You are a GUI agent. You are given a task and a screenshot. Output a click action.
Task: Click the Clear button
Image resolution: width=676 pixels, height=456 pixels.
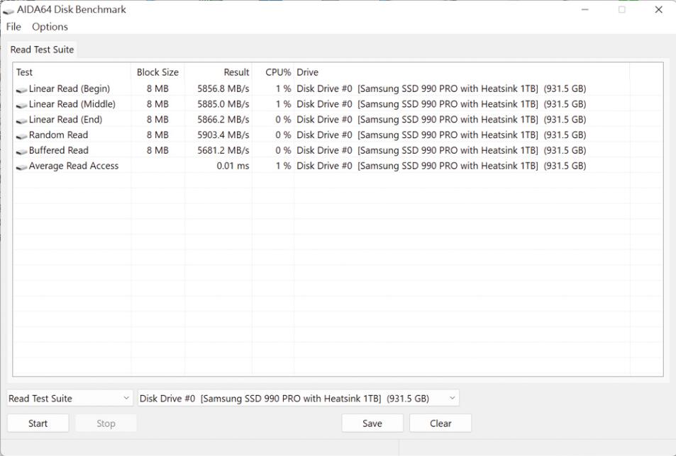pos(440,423)
